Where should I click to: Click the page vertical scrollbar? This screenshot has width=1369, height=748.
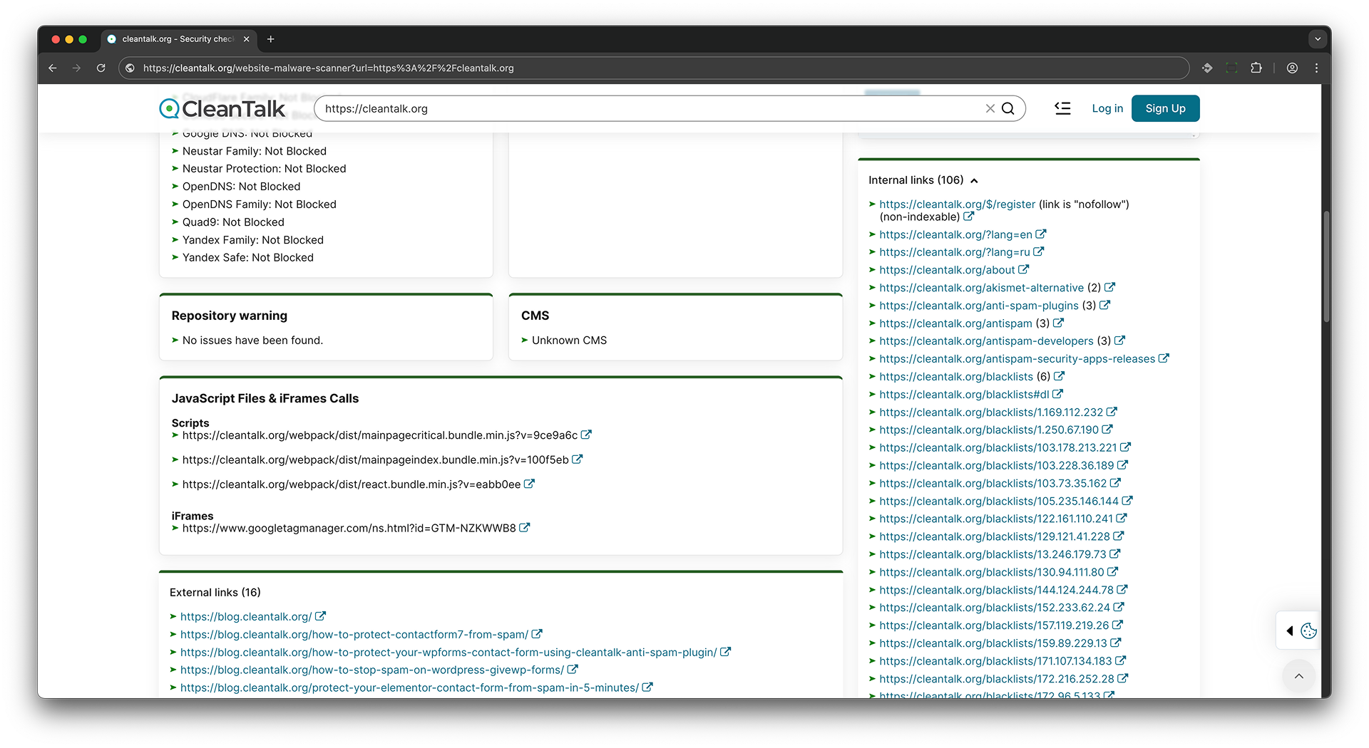(x=1326, y=267)
